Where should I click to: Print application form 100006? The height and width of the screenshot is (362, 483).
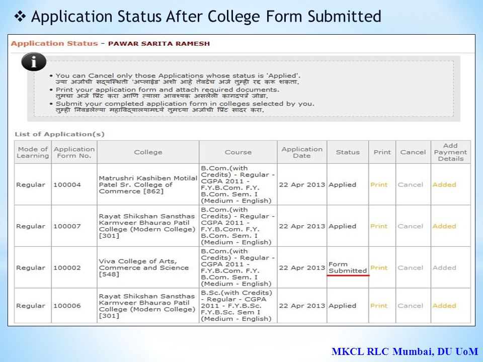[x=378, y=306]
